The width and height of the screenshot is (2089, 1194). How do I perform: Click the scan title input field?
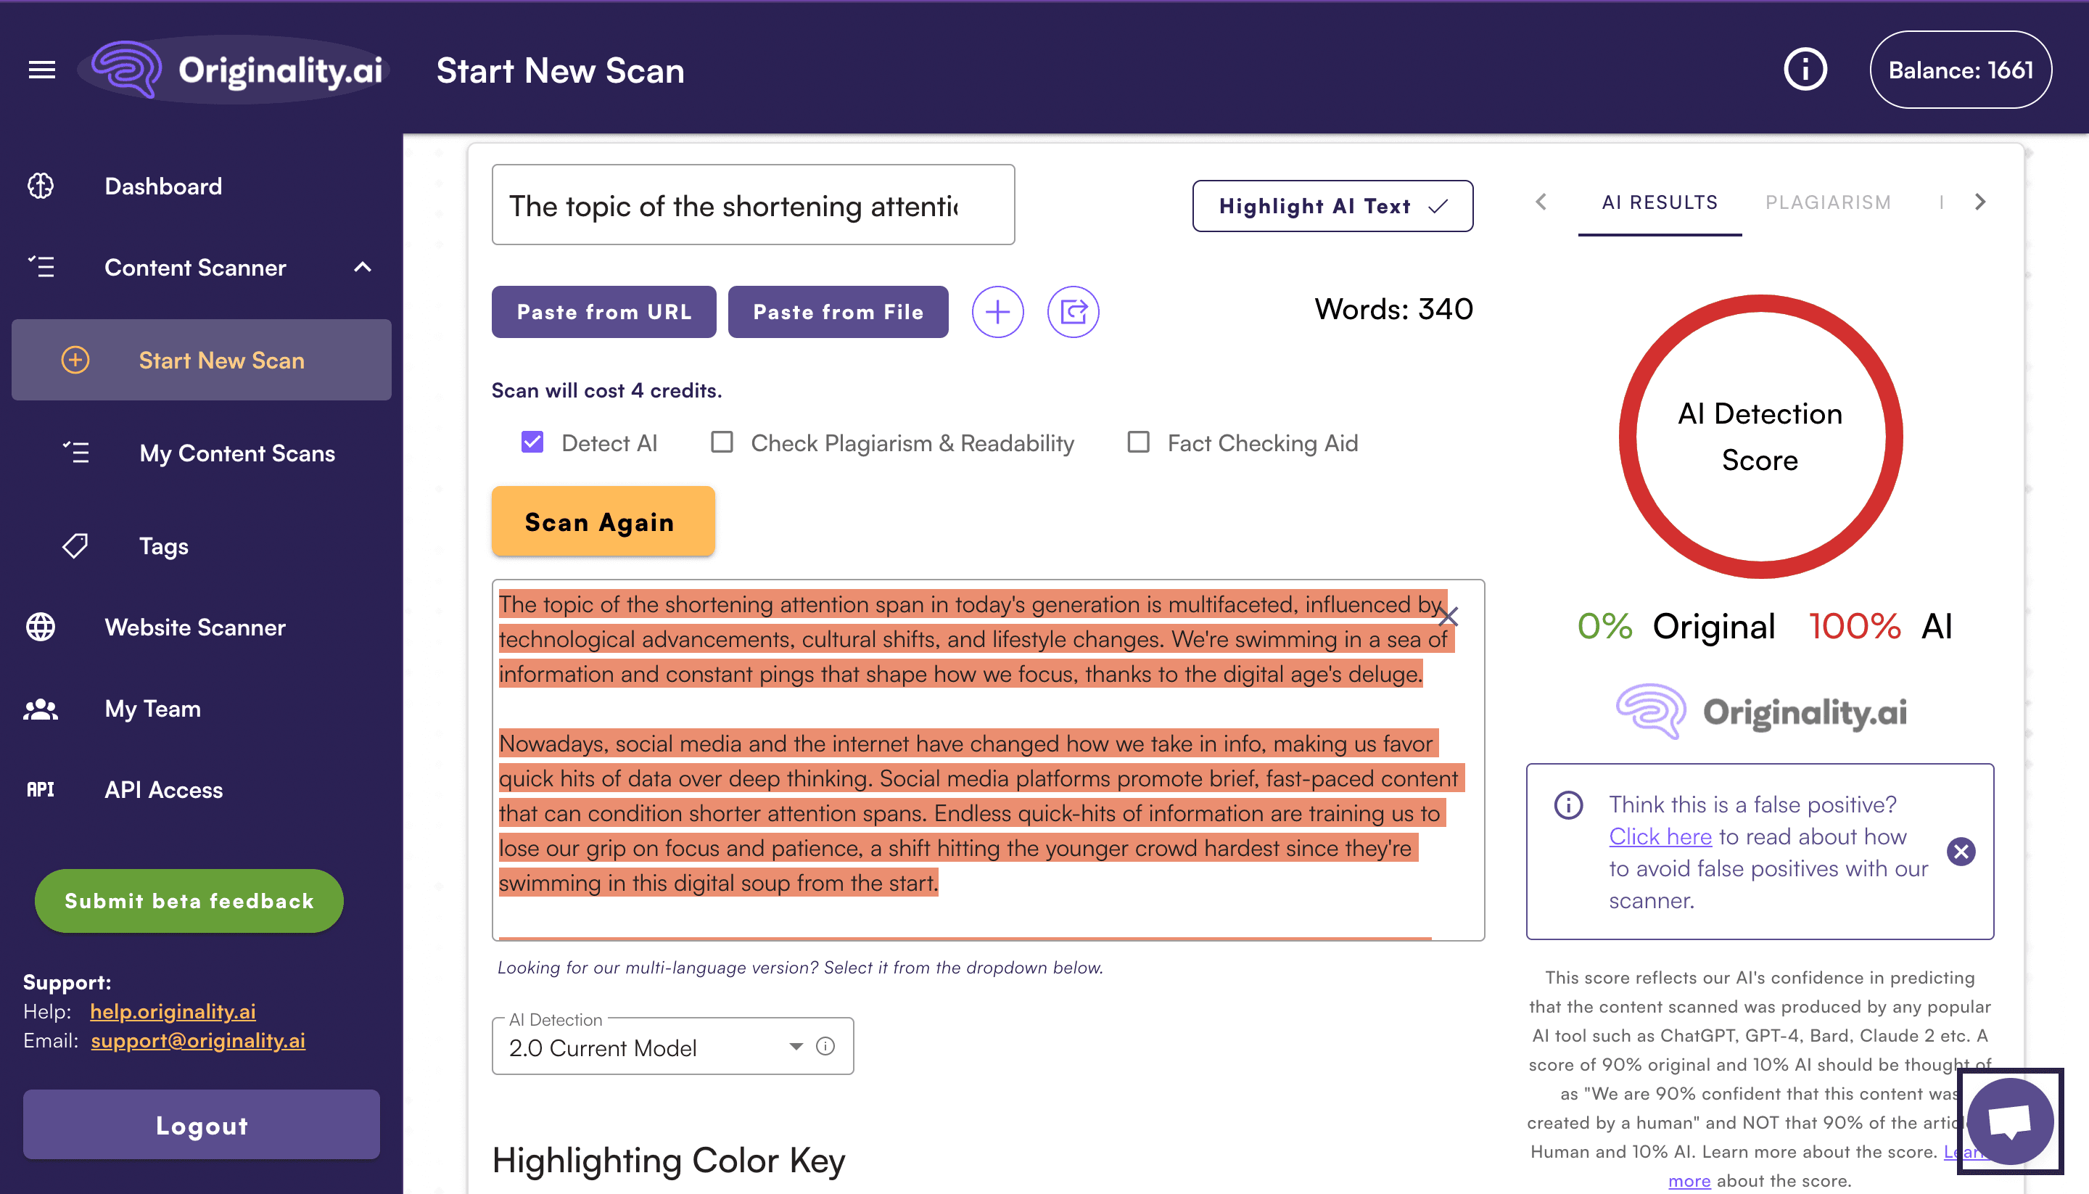[x=751, y=205]
